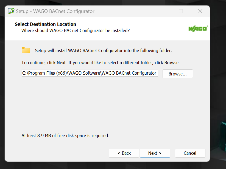Go back with the Back button
Screen dimensions: 226x169
(124, 153)
